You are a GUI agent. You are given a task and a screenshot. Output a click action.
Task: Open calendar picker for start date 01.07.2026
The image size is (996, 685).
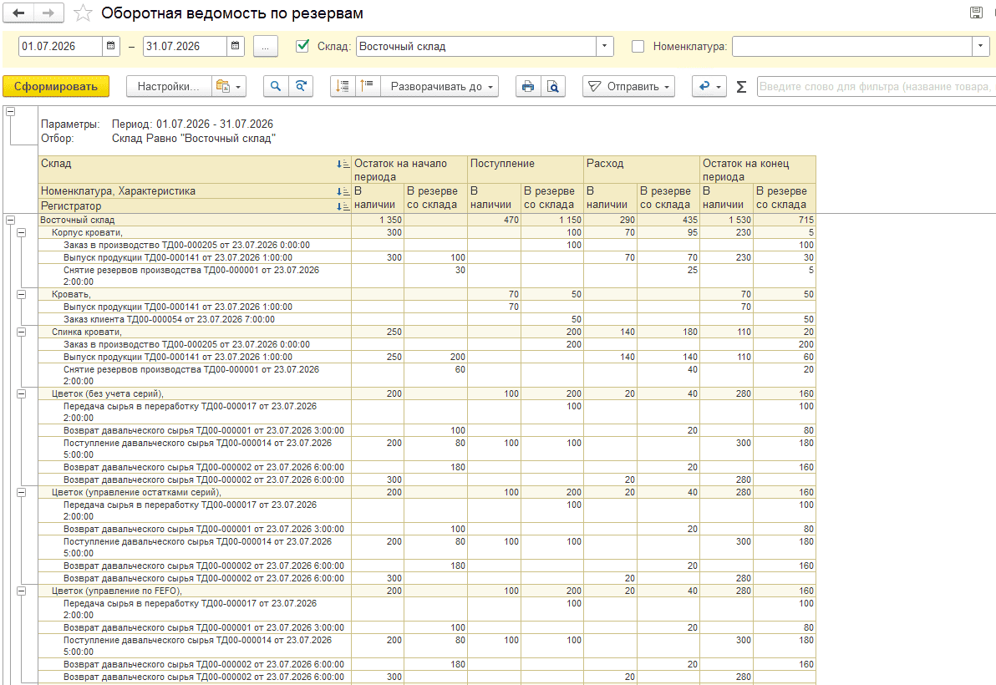(x=110, y=46)
